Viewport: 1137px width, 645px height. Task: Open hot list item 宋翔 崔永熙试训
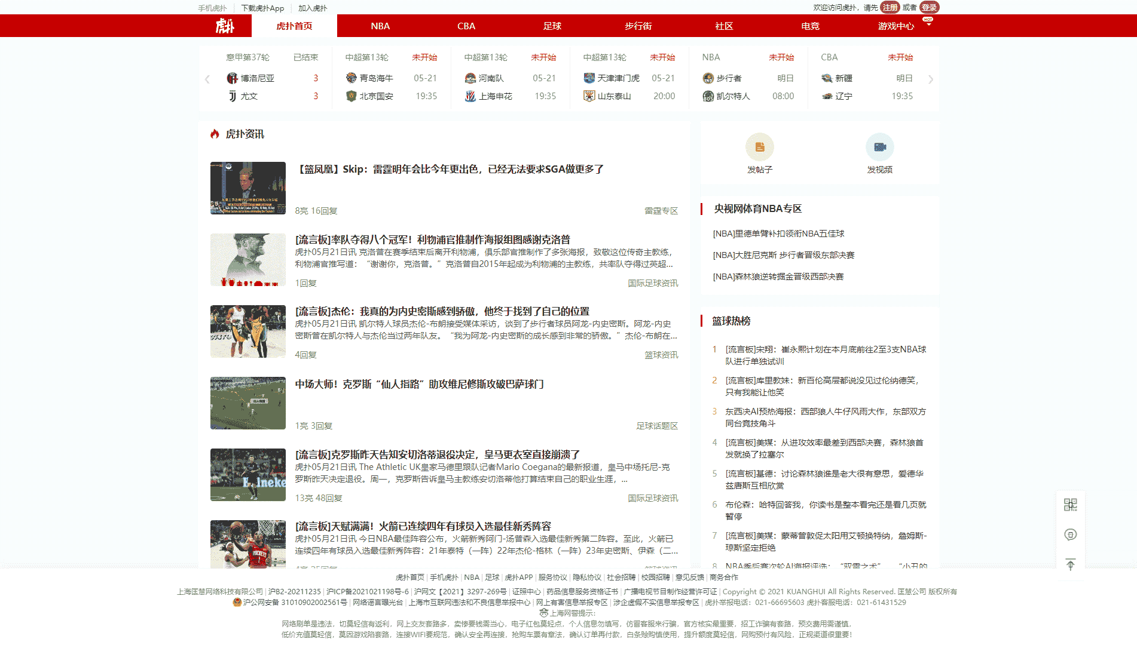click(x=826, y=355)
